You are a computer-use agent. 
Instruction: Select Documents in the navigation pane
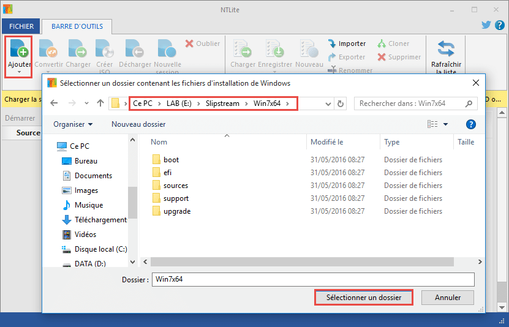tap(87, 176)
